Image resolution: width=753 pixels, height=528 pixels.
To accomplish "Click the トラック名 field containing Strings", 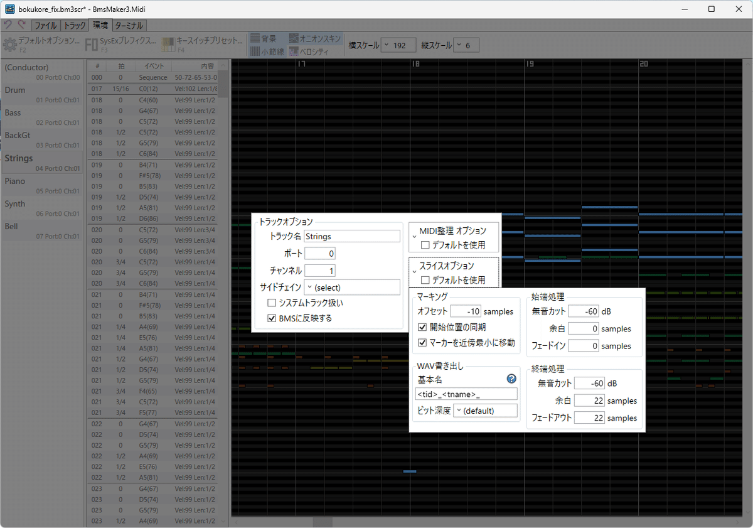I will pyautogui.click(x=352, y=237).
